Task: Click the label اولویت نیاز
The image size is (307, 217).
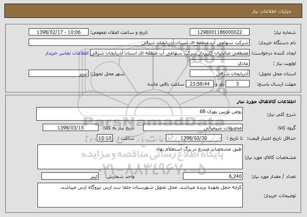Action: (x=285, y=64)
